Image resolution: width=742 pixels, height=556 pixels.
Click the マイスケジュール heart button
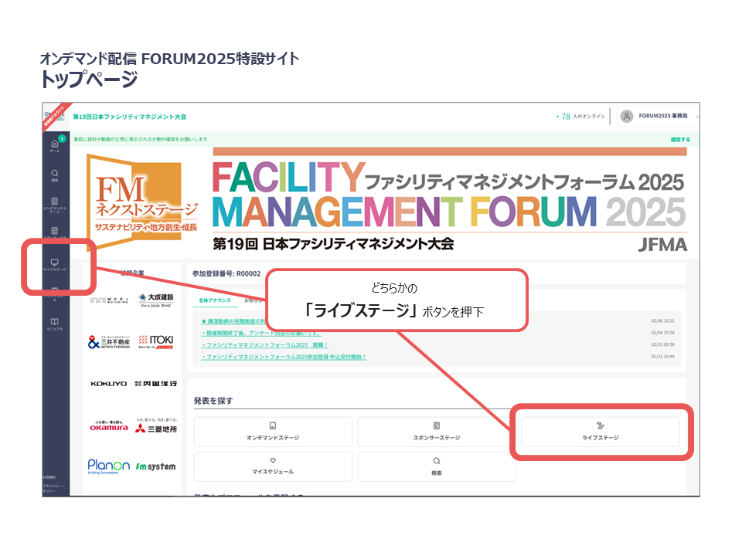pos(273,466)
